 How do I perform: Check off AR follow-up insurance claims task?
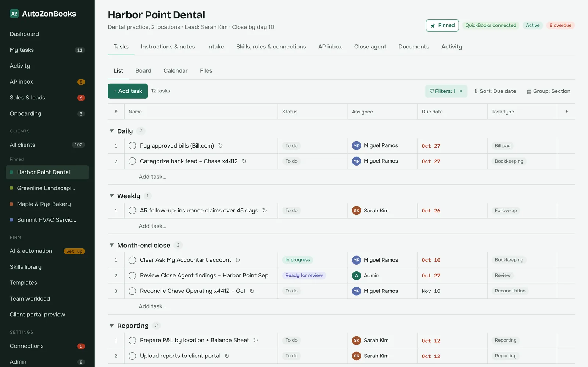[132, 211]
